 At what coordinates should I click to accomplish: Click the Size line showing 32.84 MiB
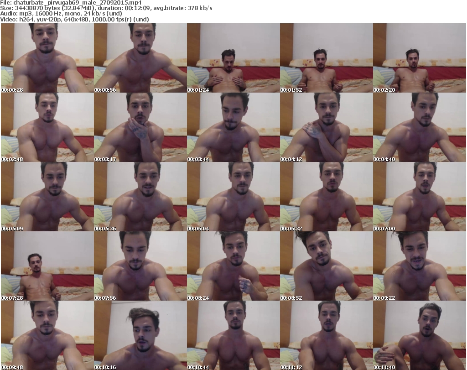pos(106,8)
